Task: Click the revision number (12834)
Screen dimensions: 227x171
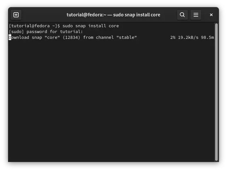Action: tap(71, 38)
